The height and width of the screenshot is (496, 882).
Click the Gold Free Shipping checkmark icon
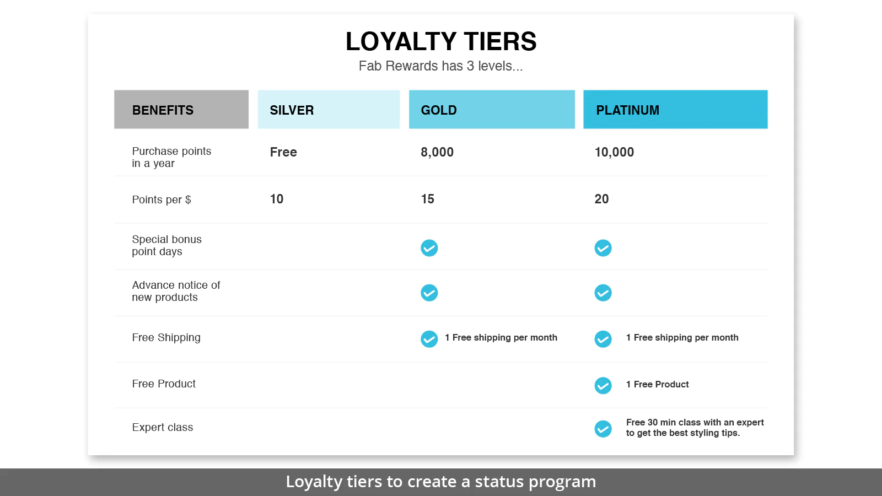429,339
